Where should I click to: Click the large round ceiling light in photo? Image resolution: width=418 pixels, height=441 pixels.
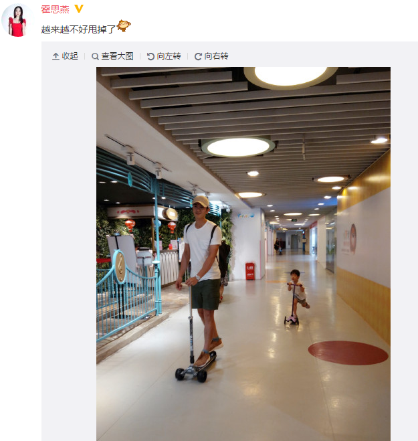[238, 147]
